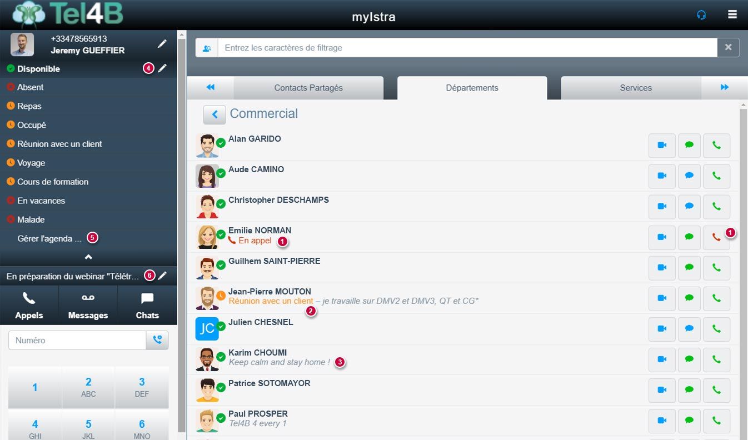748x440 pixels.
Task: Edit the webinar status message pencil icon
Action: point(162,276)
